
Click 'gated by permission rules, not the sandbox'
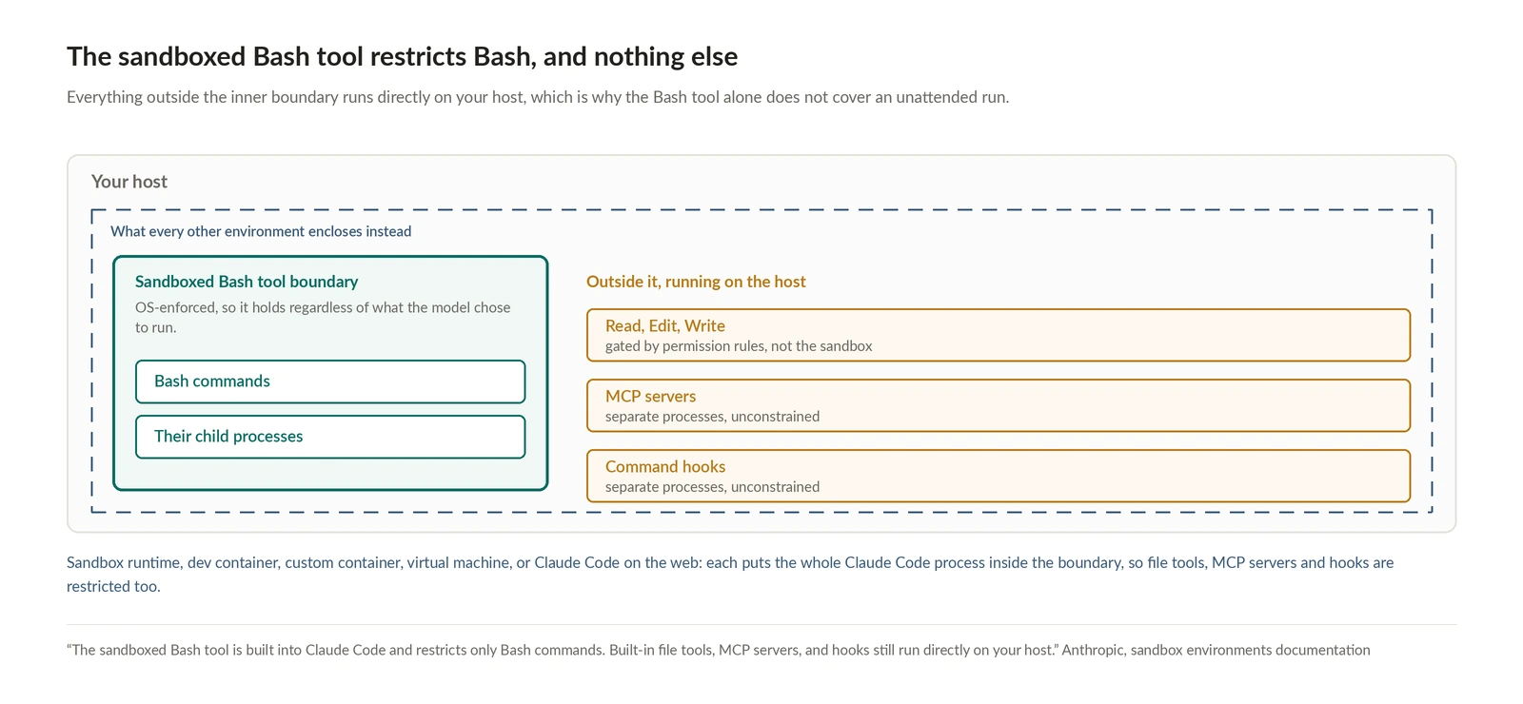click(x=739, y=346)
